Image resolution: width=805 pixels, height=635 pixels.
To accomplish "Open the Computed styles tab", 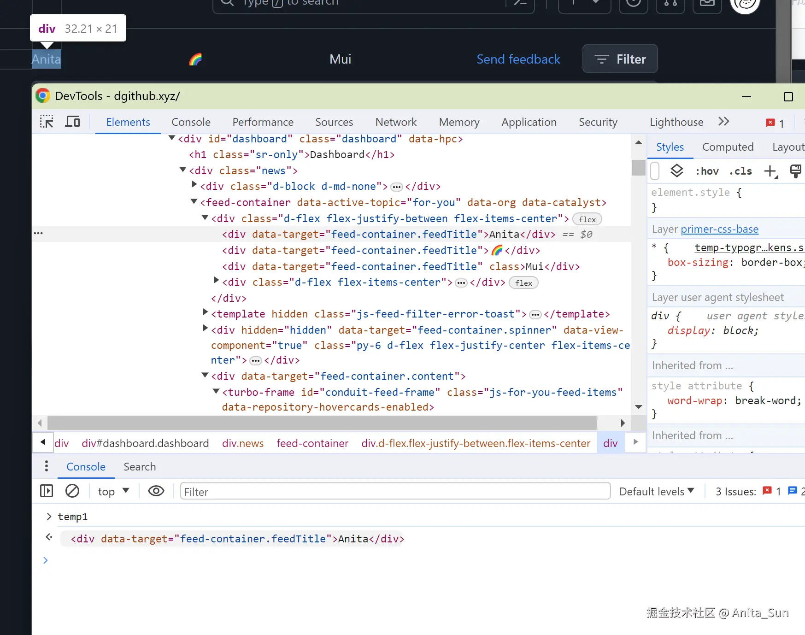I will click(728, 147).
